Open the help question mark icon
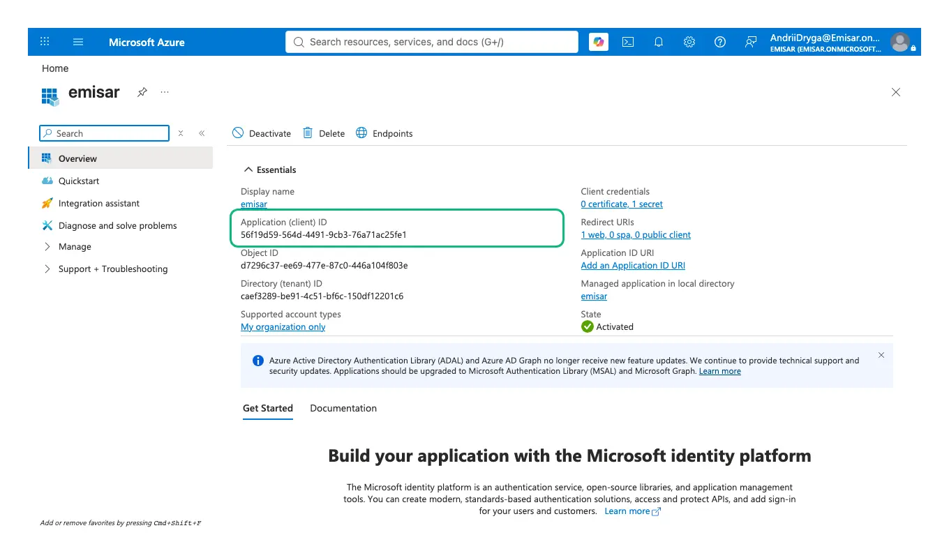949x558 pixels. (x=720, y=42)
